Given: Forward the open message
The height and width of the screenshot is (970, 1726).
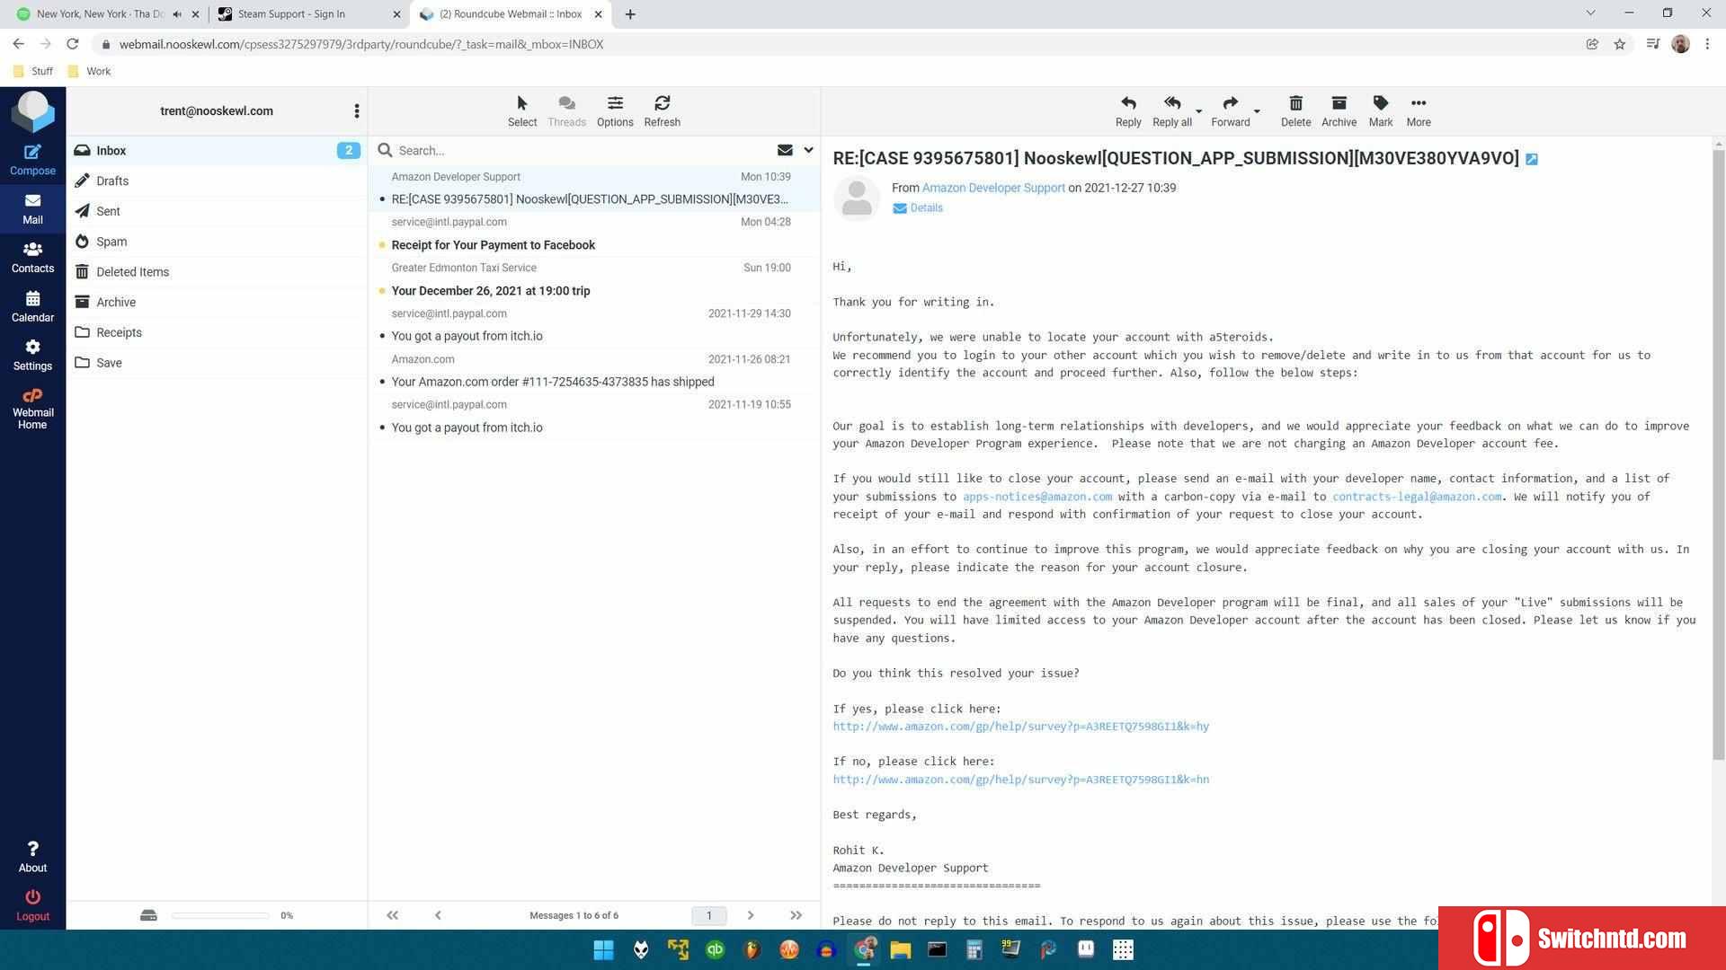Looking at the screenshot, I should coord(1230,111).
